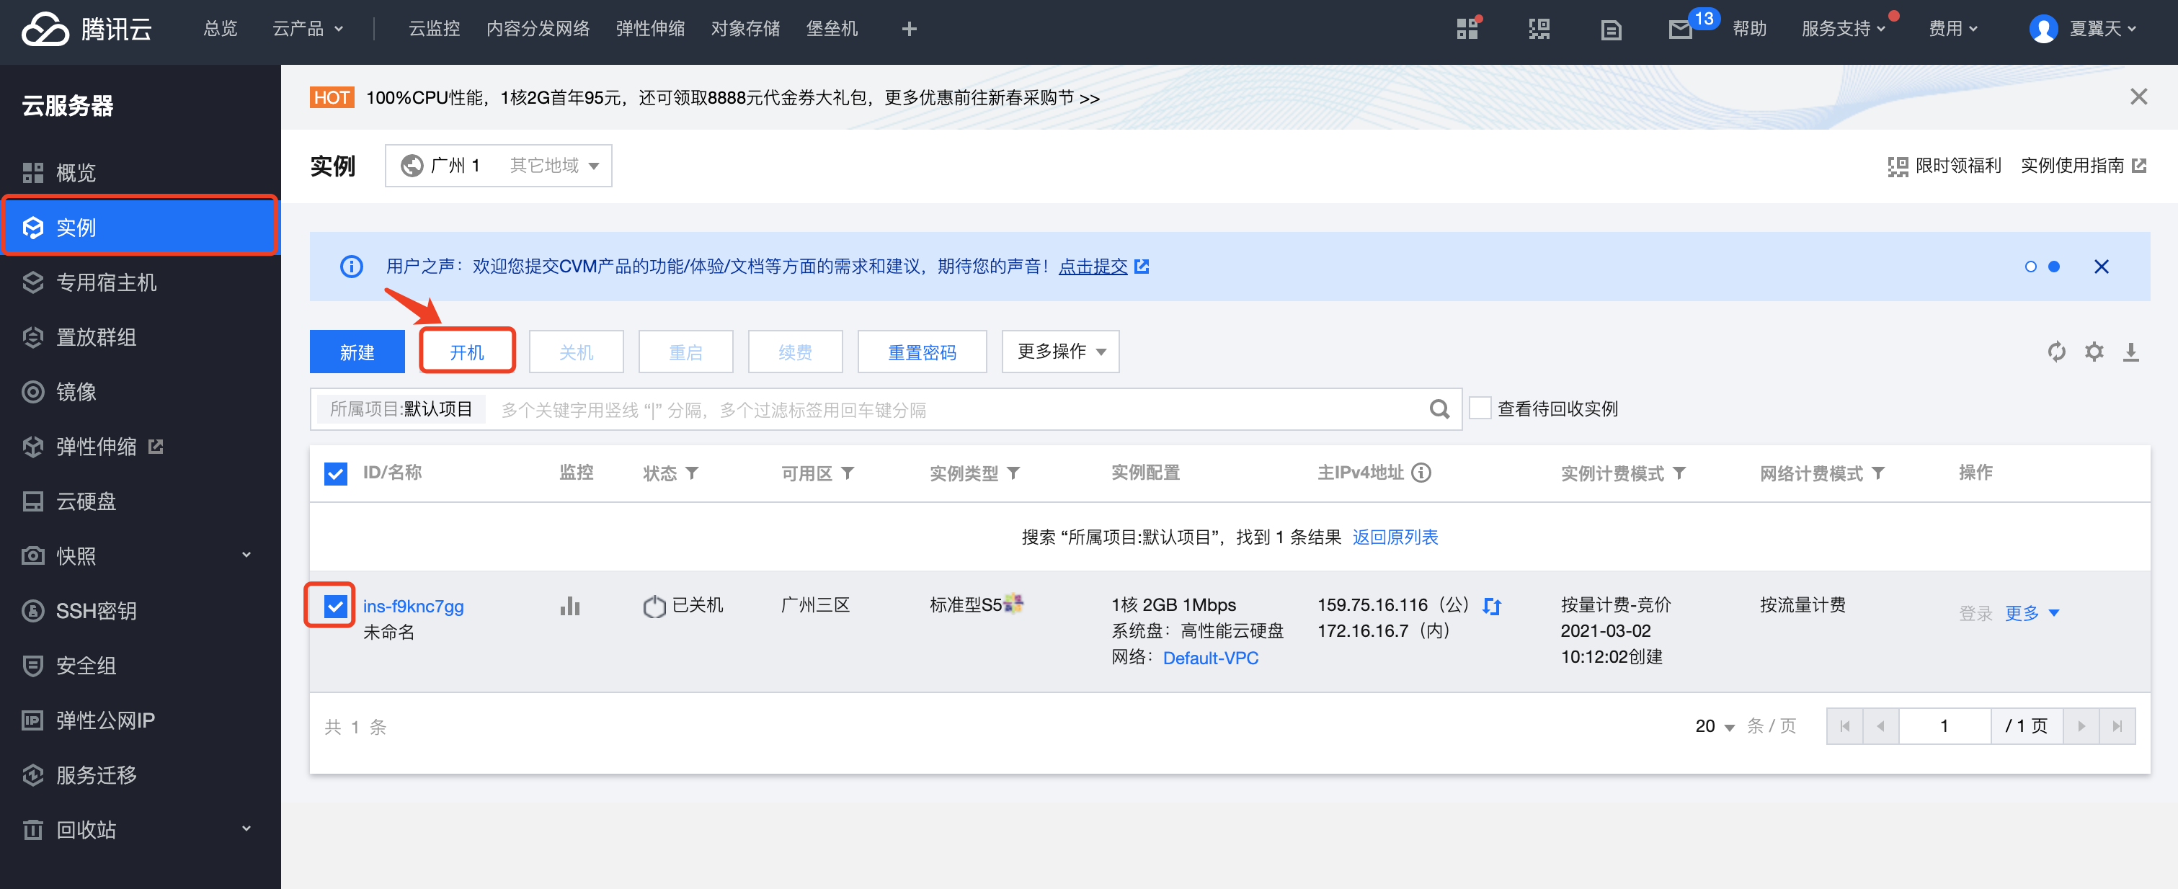Open the More actions dropdown

coord(1060,352)
